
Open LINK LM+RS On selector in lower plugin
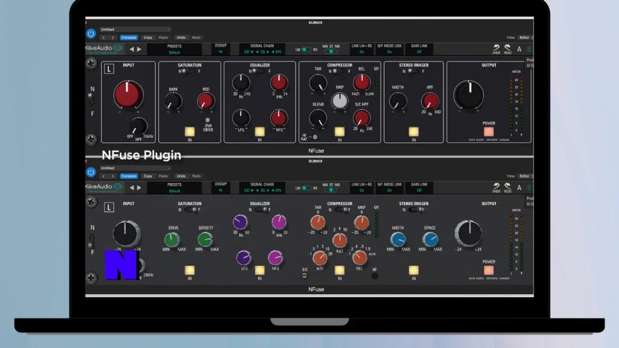click(361, 187)
